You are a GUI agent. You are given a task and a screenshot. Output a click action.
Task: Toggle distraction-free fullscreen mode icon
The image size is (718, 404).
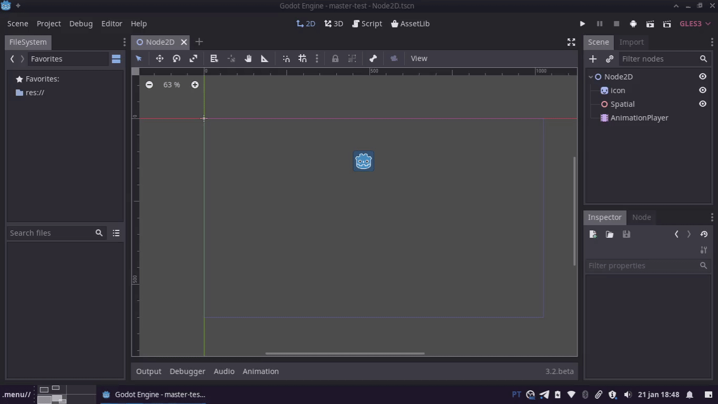571,42
